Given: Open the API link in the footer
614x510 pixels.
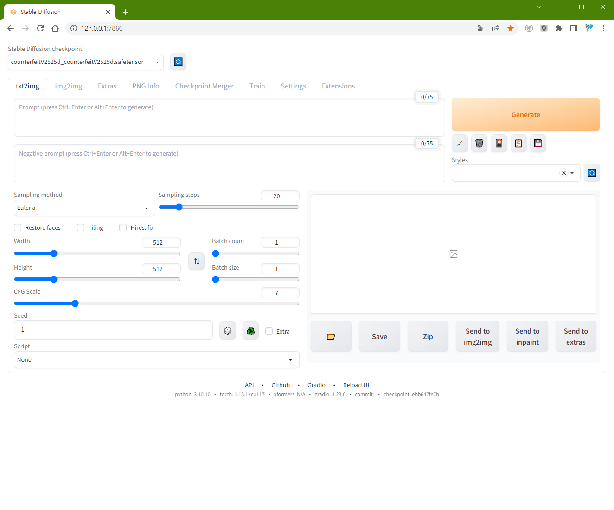Looking at the screenshot, I should tap(249, 385).
